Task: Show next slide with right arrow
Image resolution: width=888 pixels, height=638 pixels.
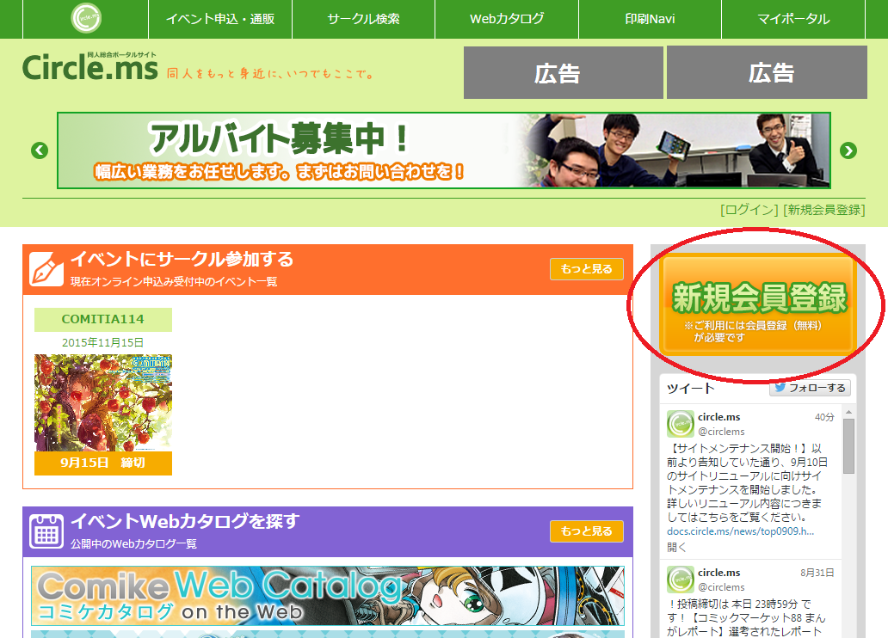Action: [x=848, y=150]
